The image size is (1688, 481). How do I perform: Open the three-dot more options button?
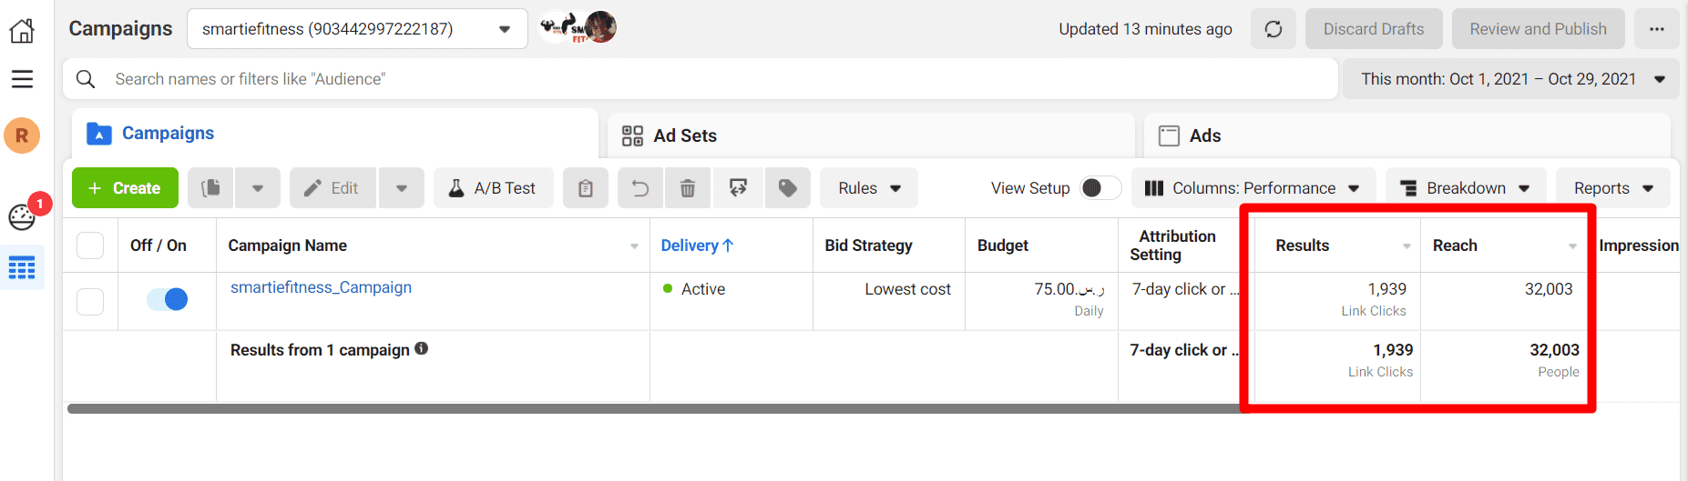click(1656, 29)
